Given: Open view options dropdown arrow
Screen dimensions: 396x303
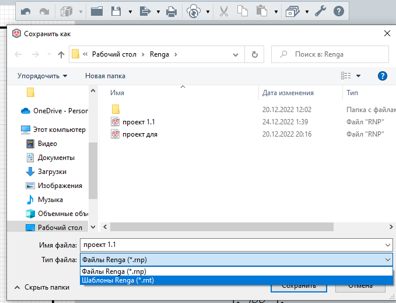Looking at the screenshot, I should click(x=358, y=76).
